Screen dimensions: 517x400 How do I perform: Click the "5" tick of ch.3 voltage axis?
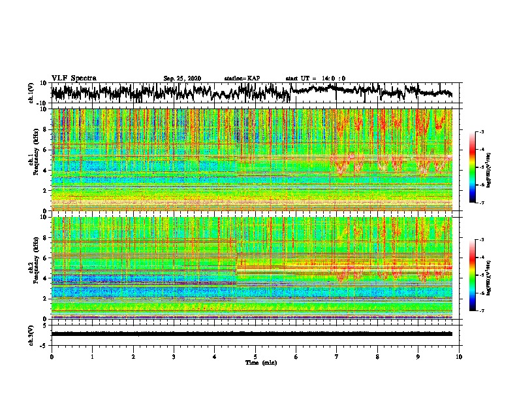click(x=46, y=325)
